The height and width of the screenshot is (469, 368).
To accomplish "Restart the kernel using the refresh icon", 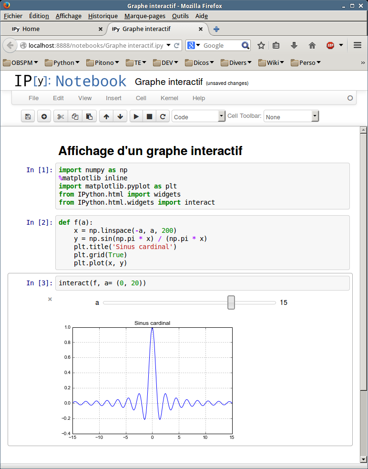I will 163,116.
